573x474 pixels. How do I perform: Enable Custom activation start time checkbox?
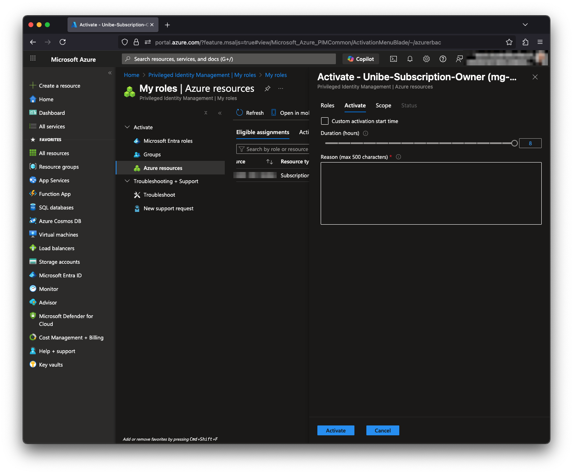coord(325,121)
